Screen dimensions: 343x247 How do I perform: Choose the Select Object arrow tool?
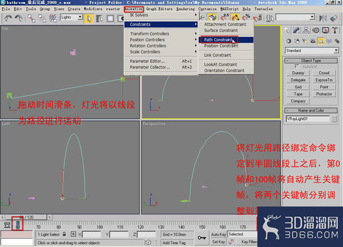[89, 18]
